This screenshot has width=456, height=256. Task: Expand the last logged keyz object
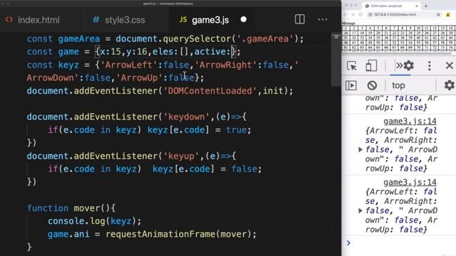pos(361,210)
